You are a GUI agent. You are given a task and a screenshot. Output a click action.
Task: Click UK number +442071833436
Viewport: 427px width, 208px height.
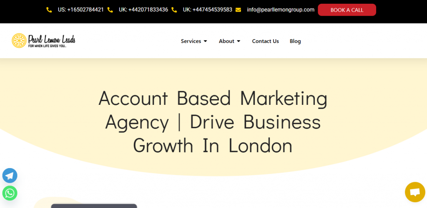tap(143, 10)
